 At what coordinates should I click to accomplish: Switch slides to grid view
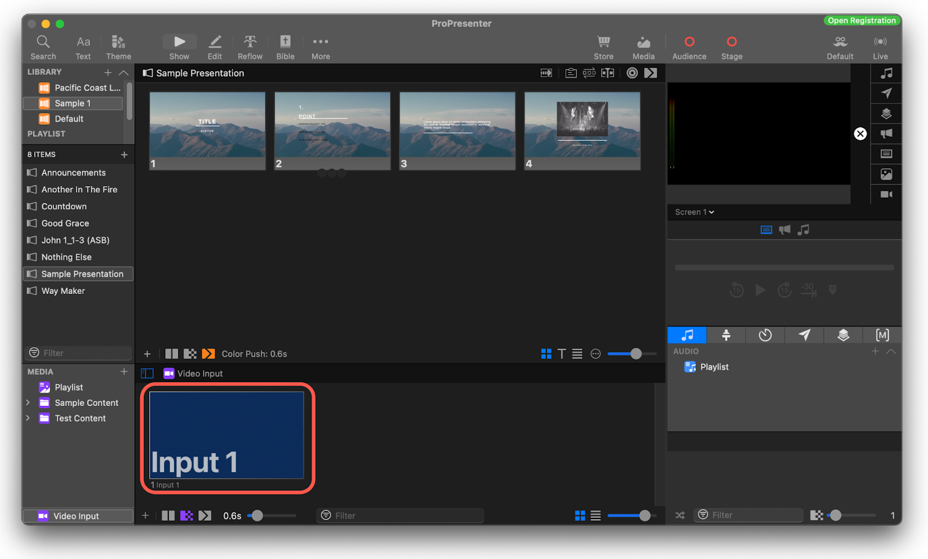click(x=546, y=354)
